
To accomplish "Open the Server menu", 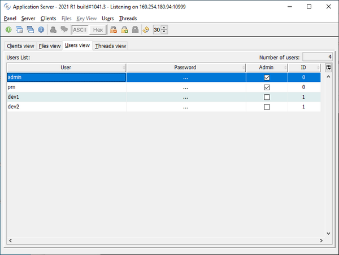I will [x=28, y=18].
